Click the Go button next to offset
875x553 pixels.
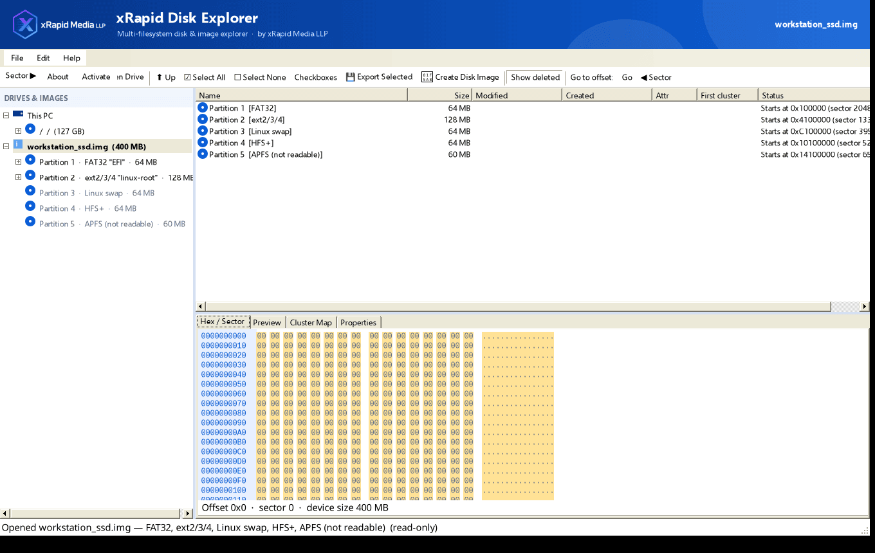[x=627, y=77]
